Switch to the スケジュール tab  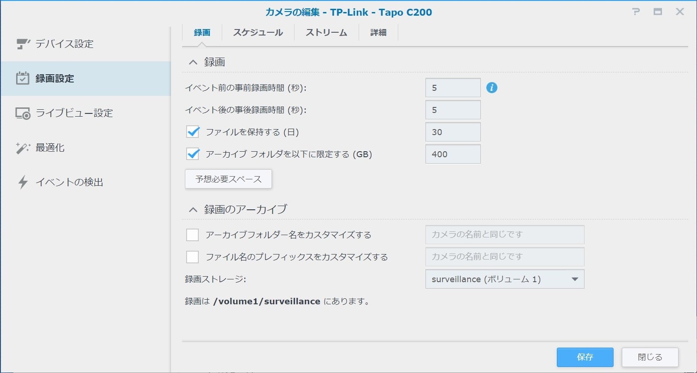(258, 33)
